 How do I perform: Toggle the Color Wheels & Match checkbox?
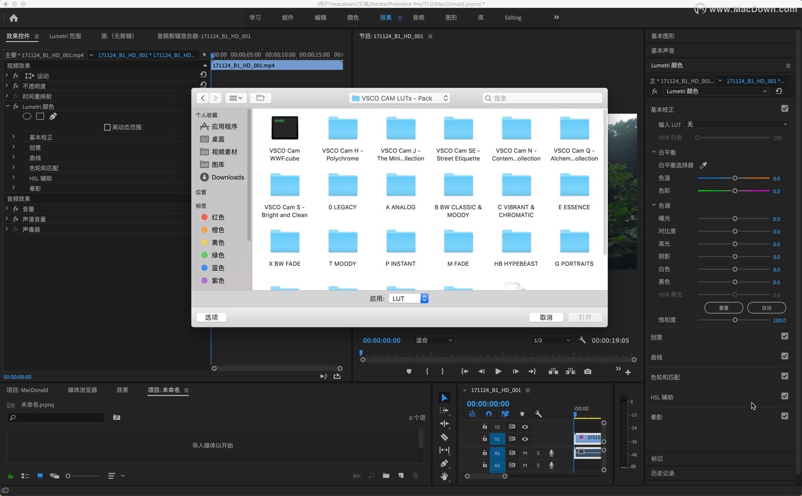point(784,376)
